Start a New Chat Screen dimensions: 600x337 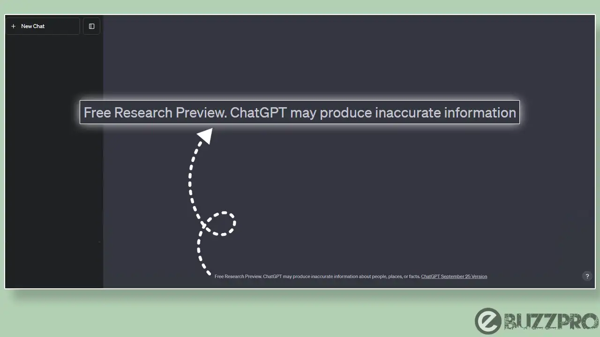[x=43, y=26]
